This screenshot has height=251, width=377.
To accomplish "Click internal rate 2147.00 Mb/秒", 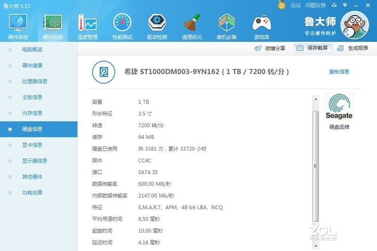I will tap(156, 196).
